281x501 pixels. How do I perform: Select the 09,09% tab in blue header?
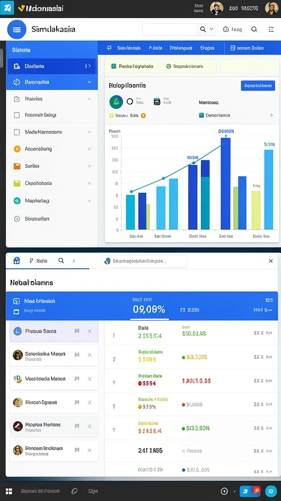[149, 309]
